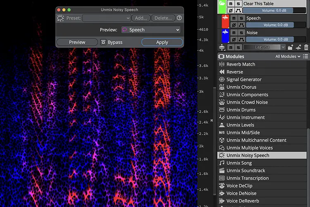
Task: Open the Unmix Components module
Action: 262,95
